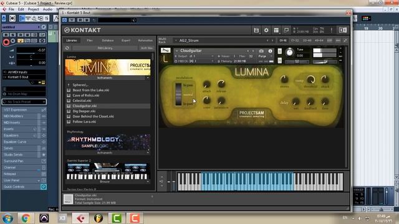
Task: Click Cloudguitar Tune knob
Action: [289, 52]
